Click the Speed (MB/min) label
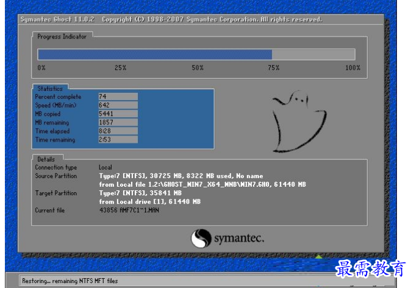The width and height of the screenshot is (411, 288). pyautogui.click(x=55, y=105)
